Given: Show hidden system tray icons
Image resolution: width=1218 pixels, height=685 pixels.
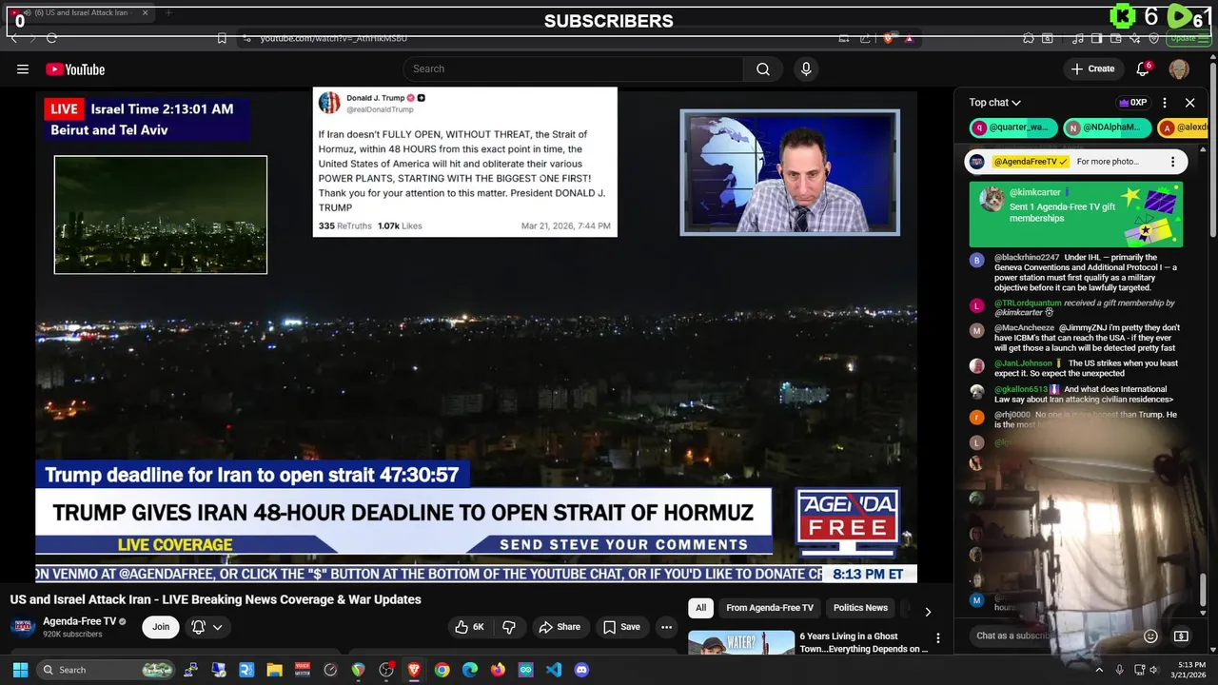Looking at the screenshot, I should coord(1099,670).
